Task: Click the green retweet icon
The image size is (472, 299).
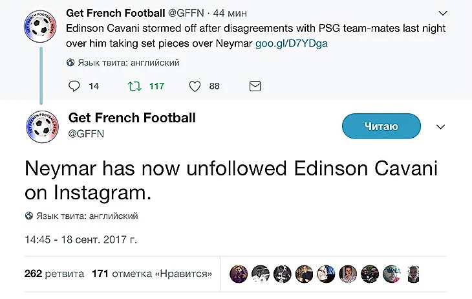Action: tap(134, 86)
